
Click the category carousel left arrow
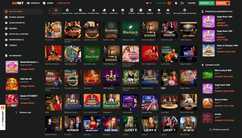point(50,11)
